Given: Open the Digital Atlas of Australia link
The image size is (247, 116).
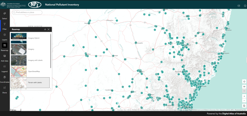Looking at the screenshot, I should (234, 114).
